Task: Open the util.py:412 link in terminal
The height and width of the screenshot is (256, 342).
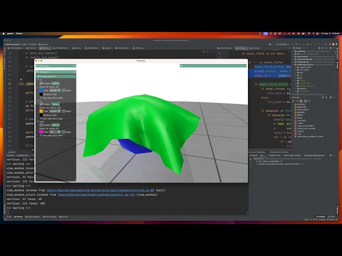Action: click(96, 195)
